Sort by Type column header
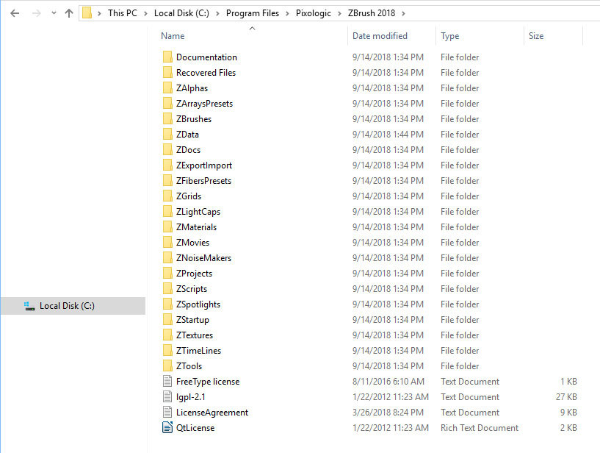The width and height of the screenshot is (600, 453). pyautogui.click(x=450, y=36)
